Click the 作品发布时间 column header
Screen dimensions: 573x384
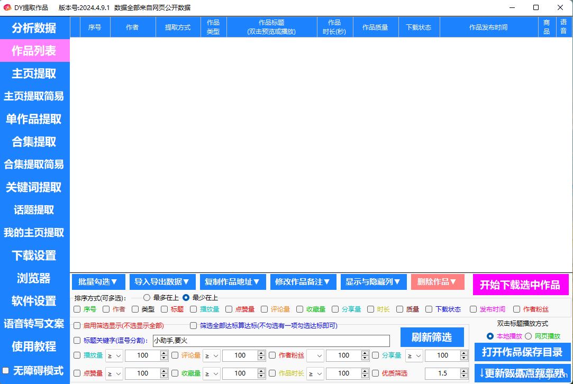pyautogui.click(x=488, y=28)
